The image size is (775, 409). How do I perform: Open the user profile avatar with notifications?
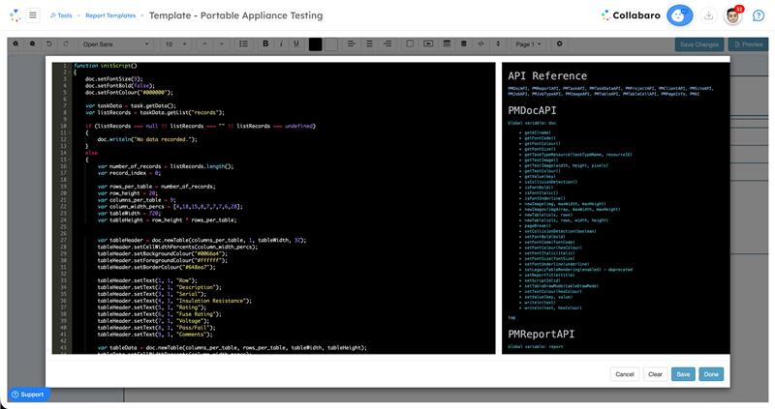pyautogui.click(x=733, y=15)
